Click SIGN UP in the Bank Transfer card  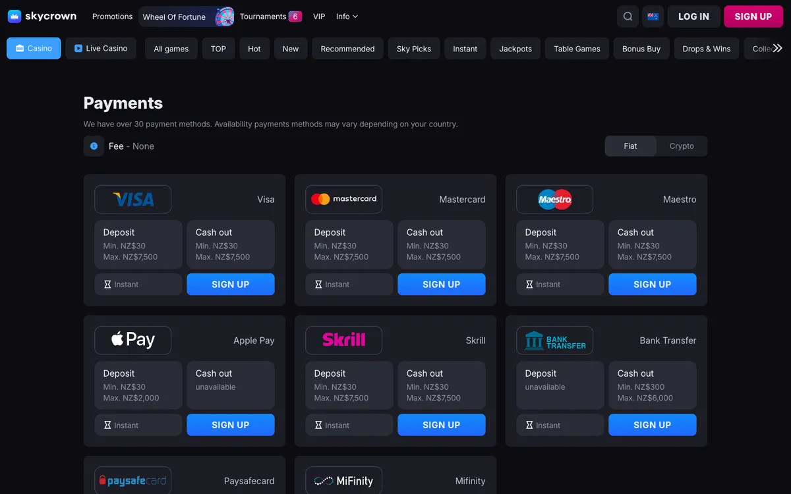click(653, 425)
